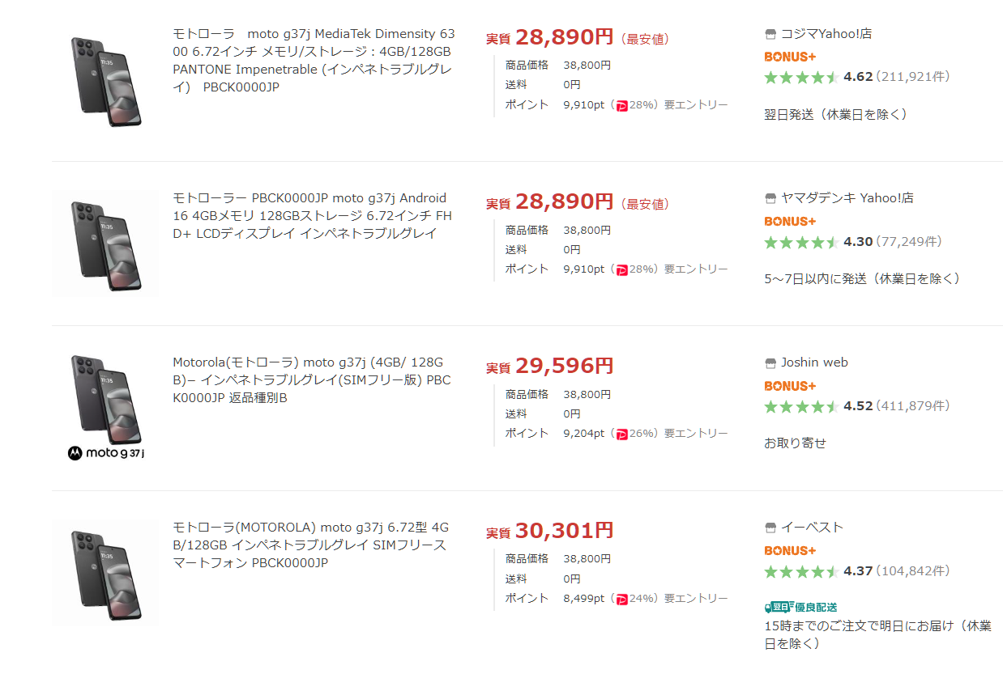This screenshot has height=674, width=1003.
Task: Click the PayPay icon beside the 8,499pt points
Action: click(x=622, y=599)
